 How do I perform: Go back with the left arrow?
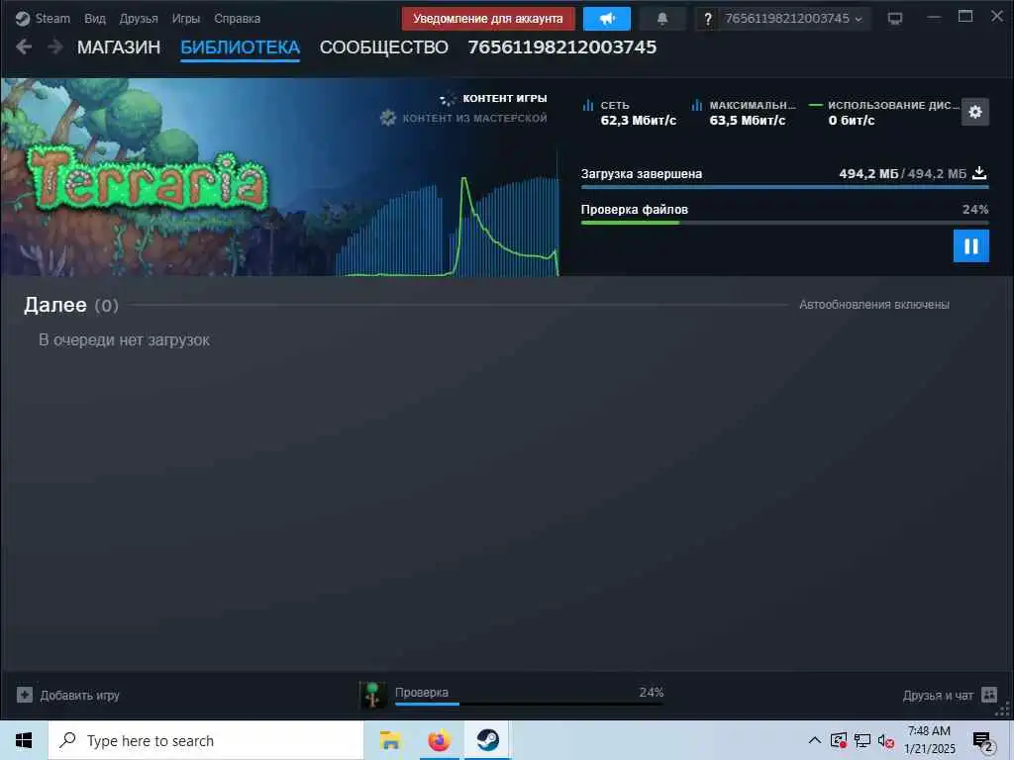click(24, 47)
